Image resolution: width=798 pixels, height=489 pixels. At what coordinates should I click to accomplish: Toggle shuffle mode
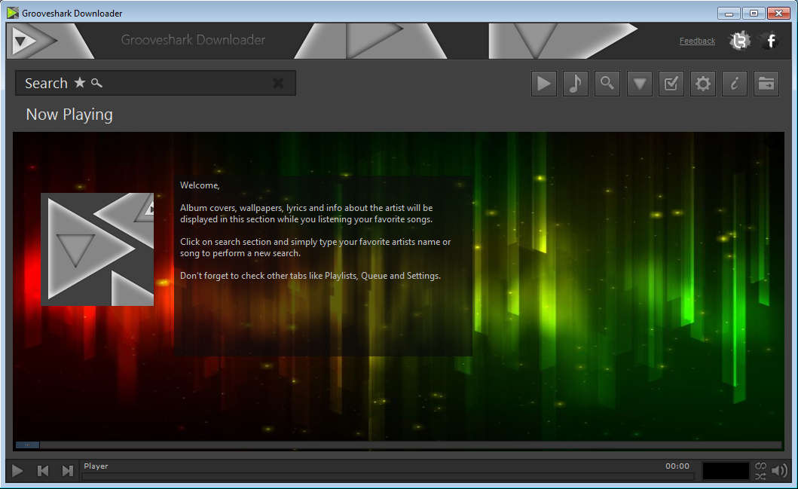click(760, 476)
